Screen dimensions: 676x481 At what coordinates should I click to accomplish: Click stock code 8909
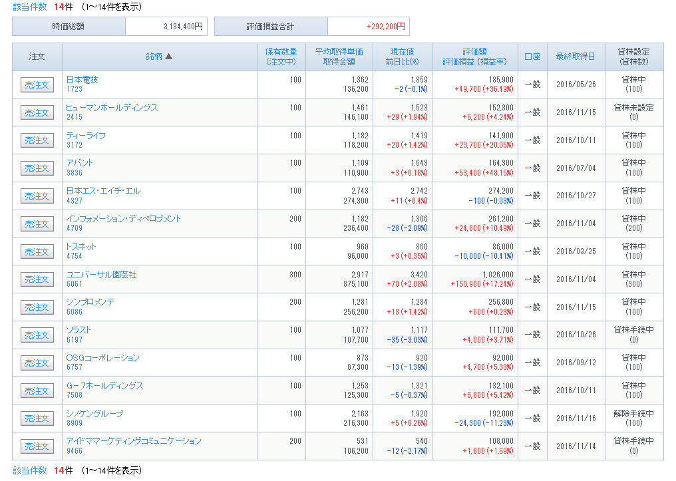74,423
